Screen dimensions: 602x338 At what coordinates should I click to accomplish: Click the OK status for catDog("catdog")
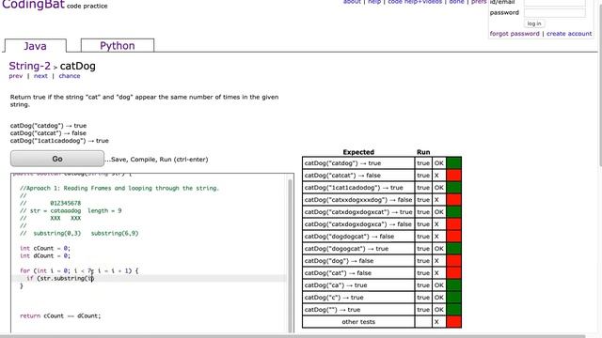click(x=439, y=162)
